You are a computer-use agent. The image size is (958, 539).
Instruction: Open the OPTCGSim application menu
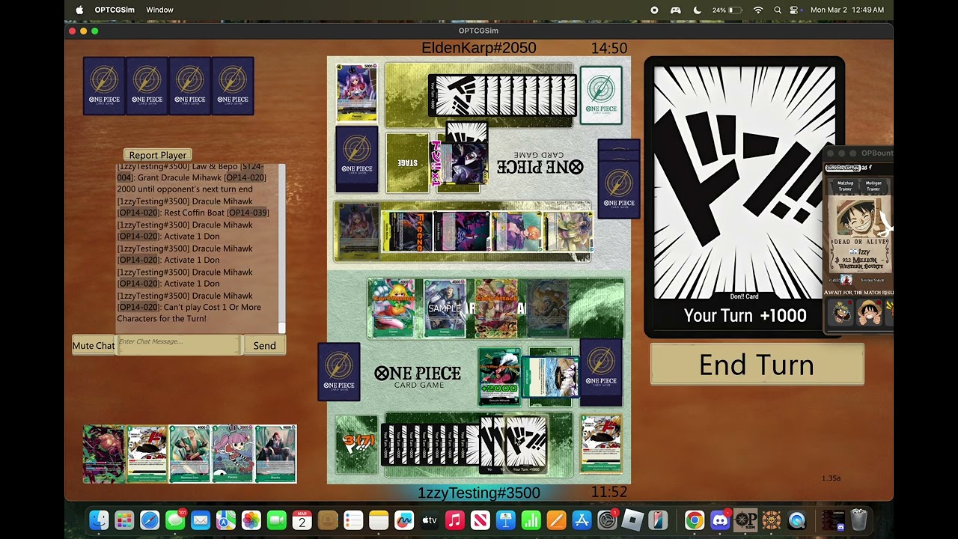point(114,10)
